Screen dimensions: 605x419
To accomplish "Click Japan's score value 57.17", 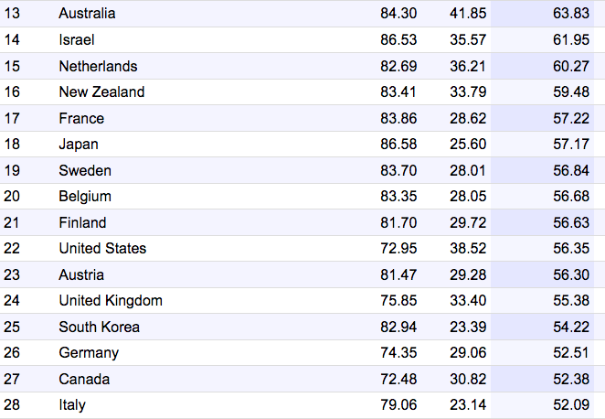I will [571, 144].
